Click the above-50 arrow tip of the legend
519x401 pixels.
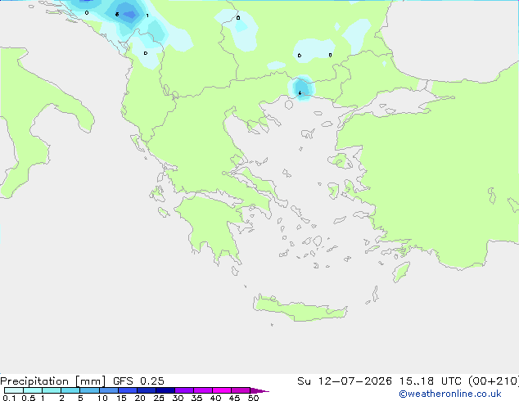click(259, 390)
